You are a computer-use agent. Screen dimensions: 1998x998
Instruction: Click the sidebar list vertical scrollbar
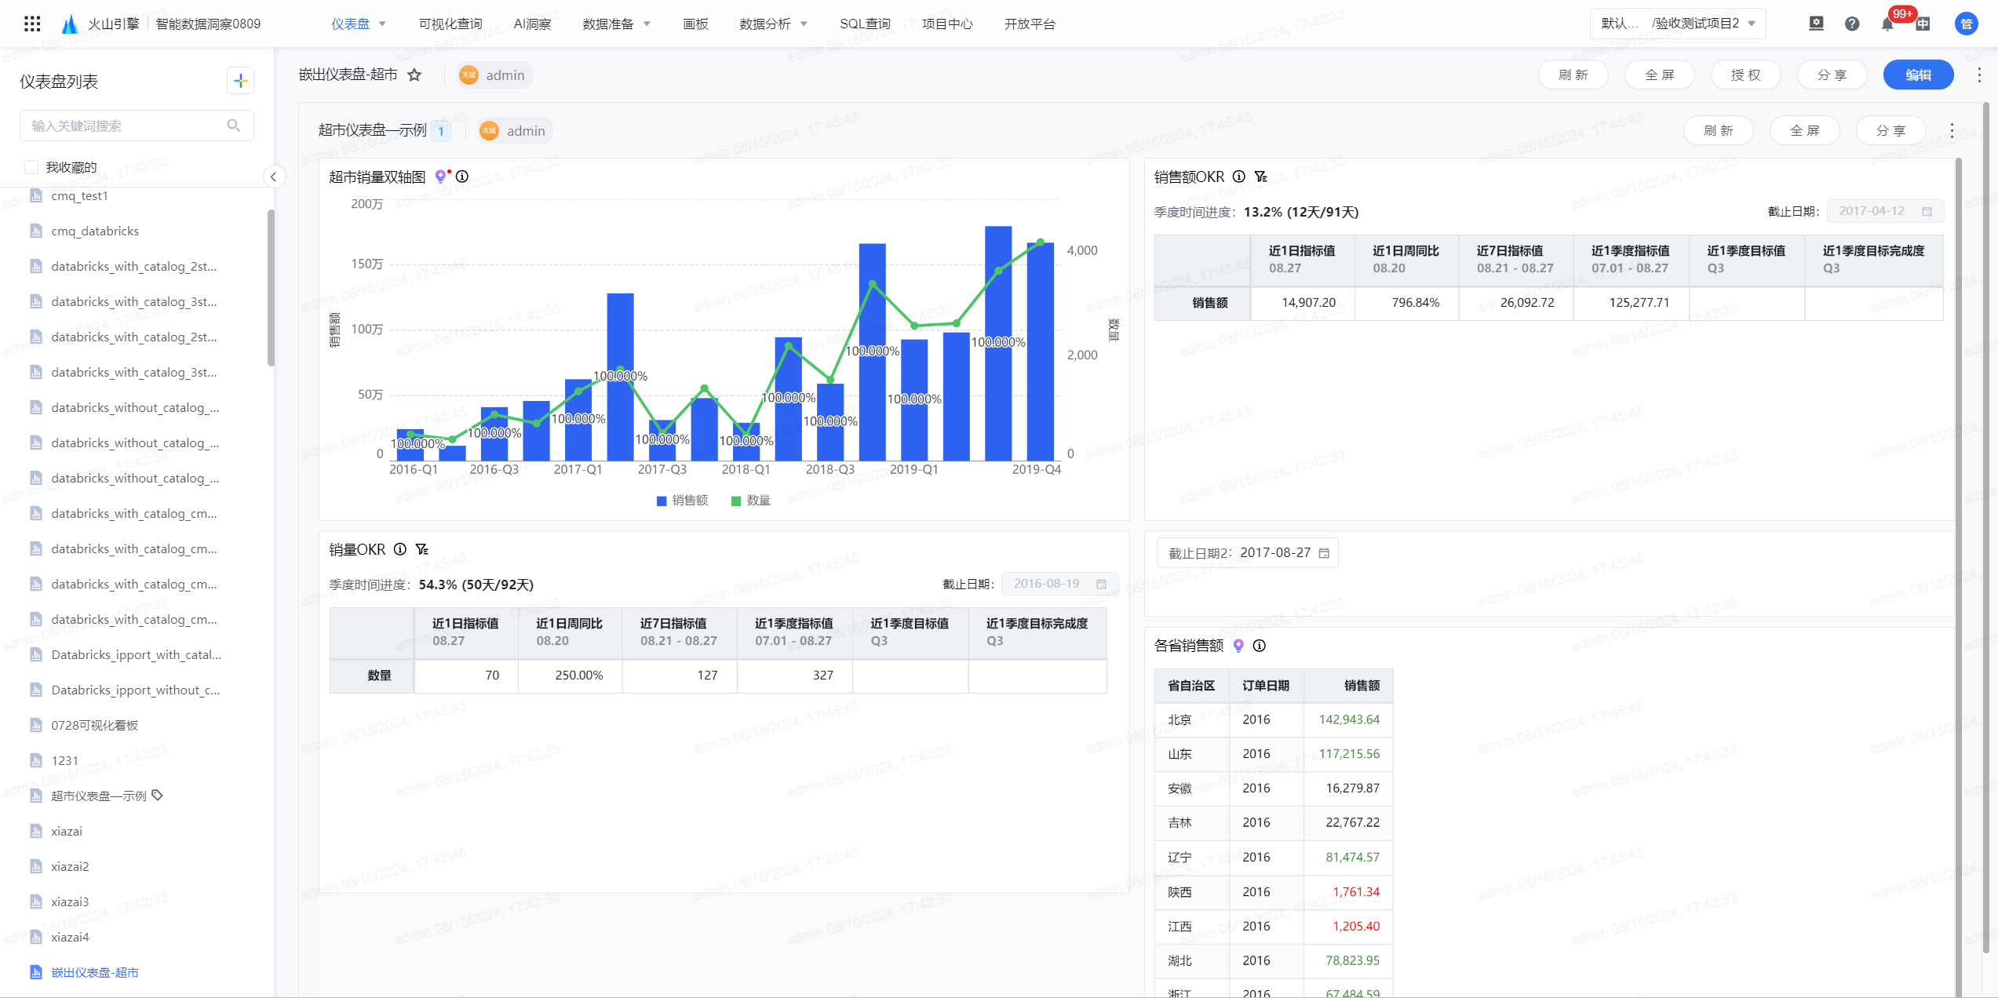(271, 287)
